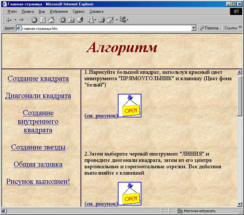Click the status bar page icon
The width and height of the screenshot is (244, 215).
point(4,211)
